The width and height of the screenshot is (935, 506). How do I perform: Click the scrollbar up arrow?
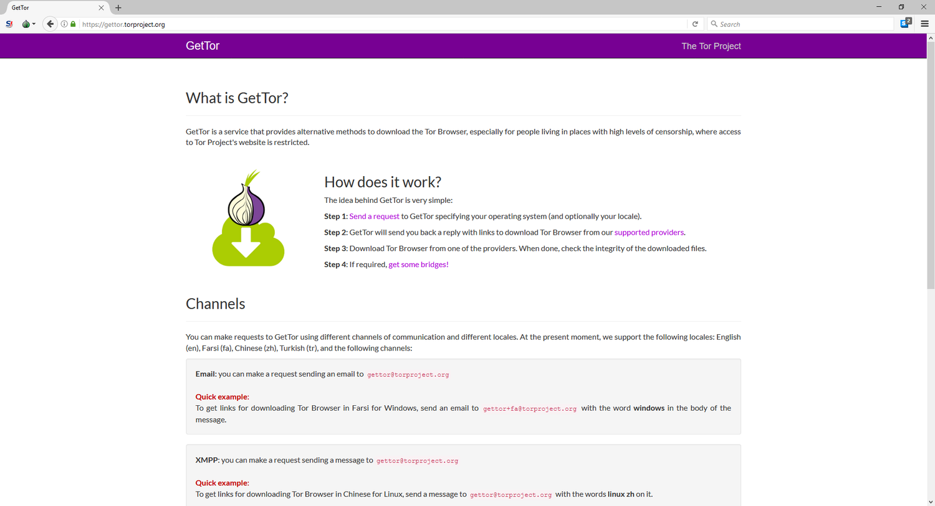pyautogui.click(x=931, y=38)
